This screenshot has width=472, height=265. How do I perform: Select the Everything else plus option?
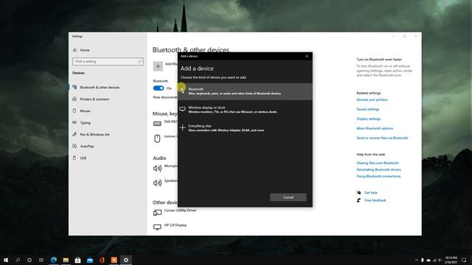(x=245, y=128)
